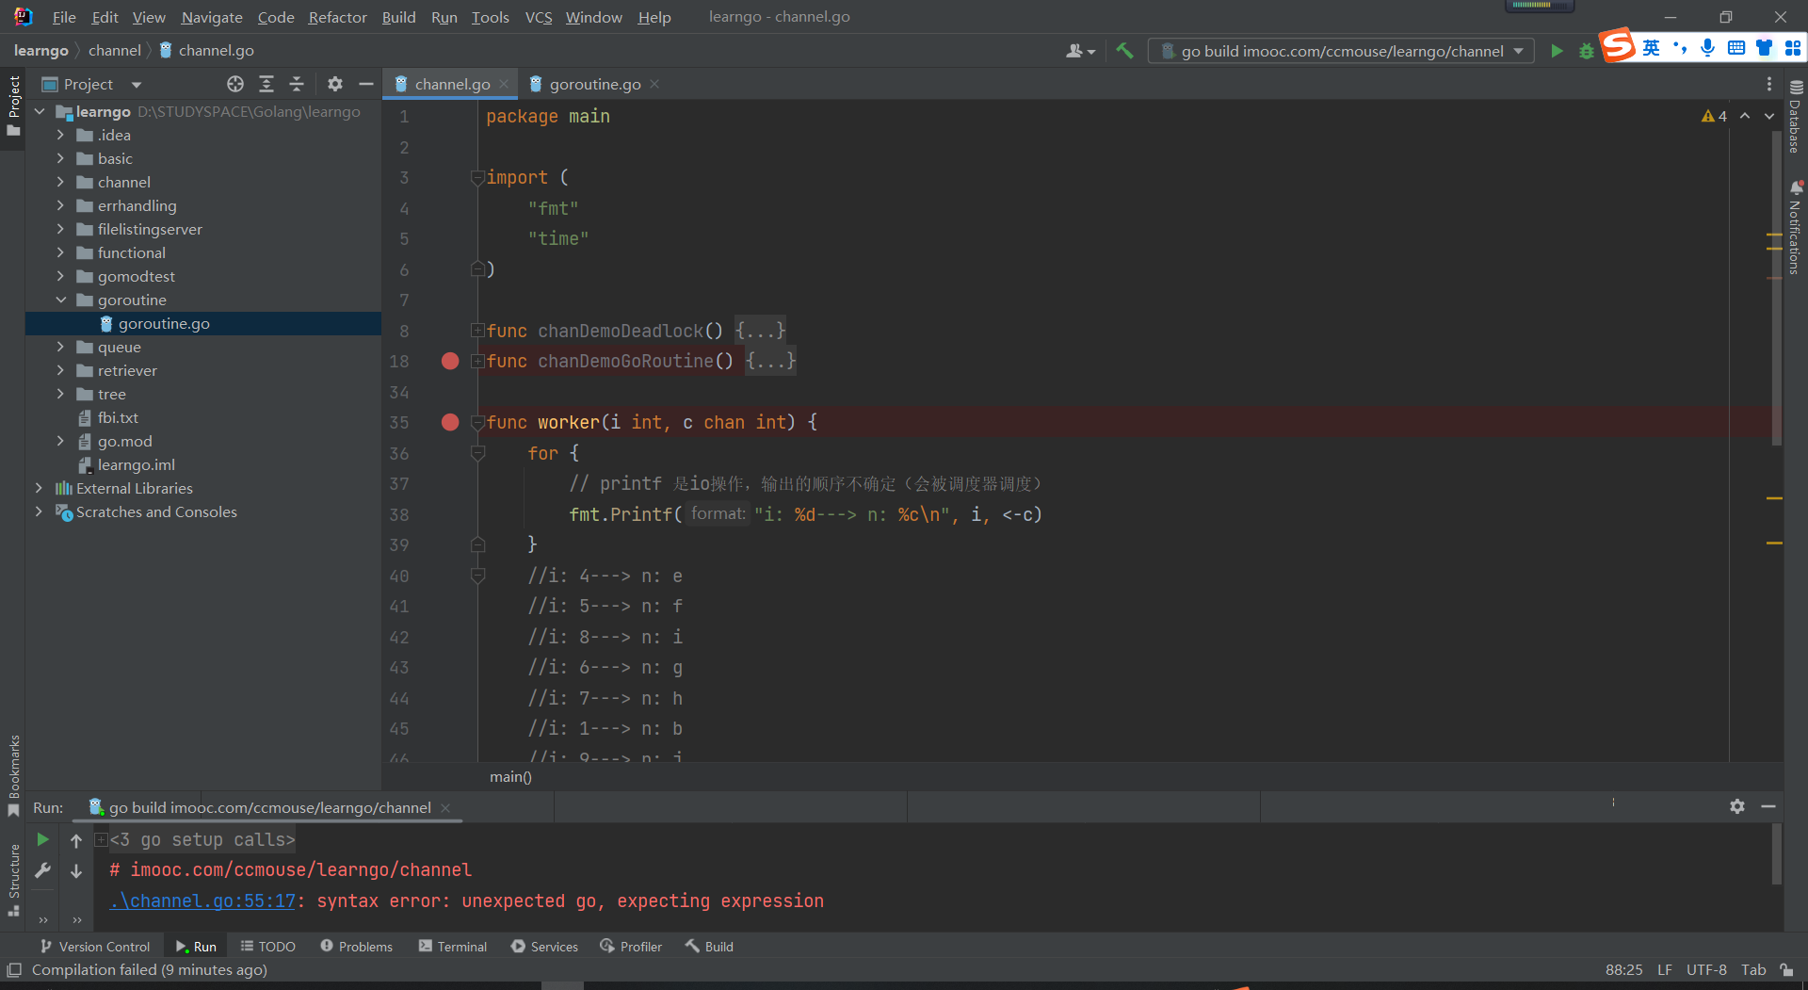The width and height of the screenshot is (1808, 990).
Task: Open the Refactor menu
Action: [x=337, y=17]
